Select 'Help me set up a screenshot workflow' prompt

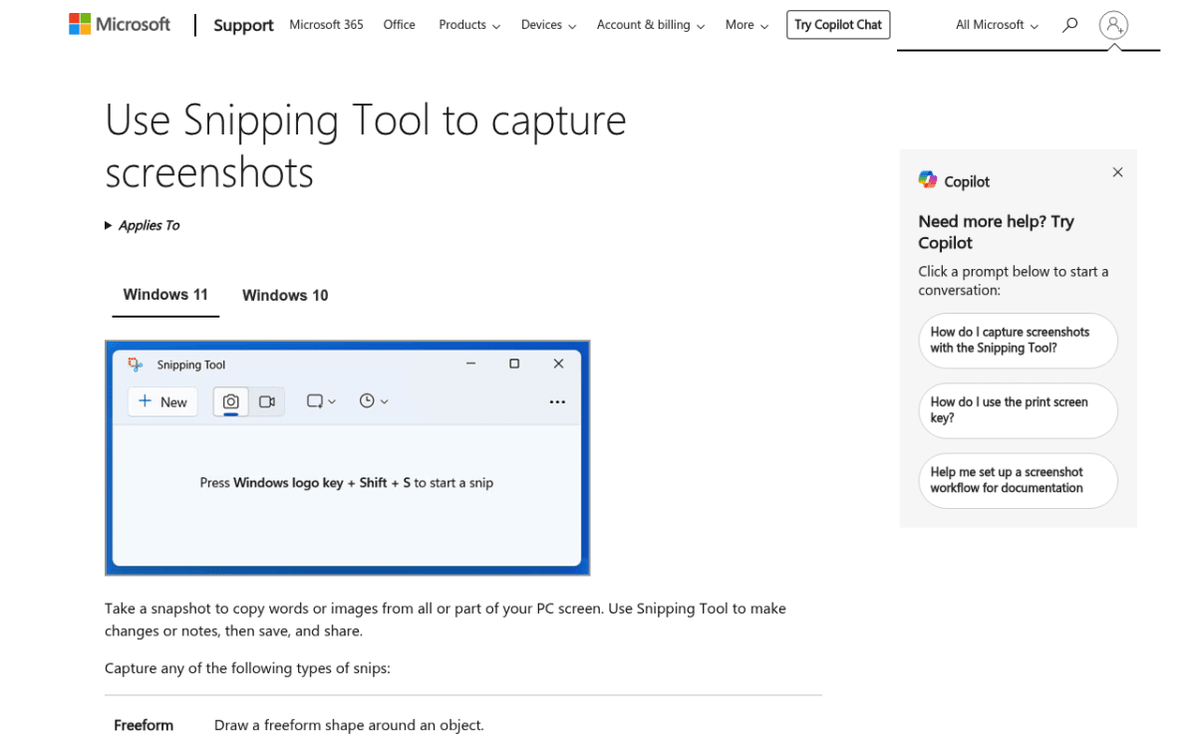pos(1018,480)
